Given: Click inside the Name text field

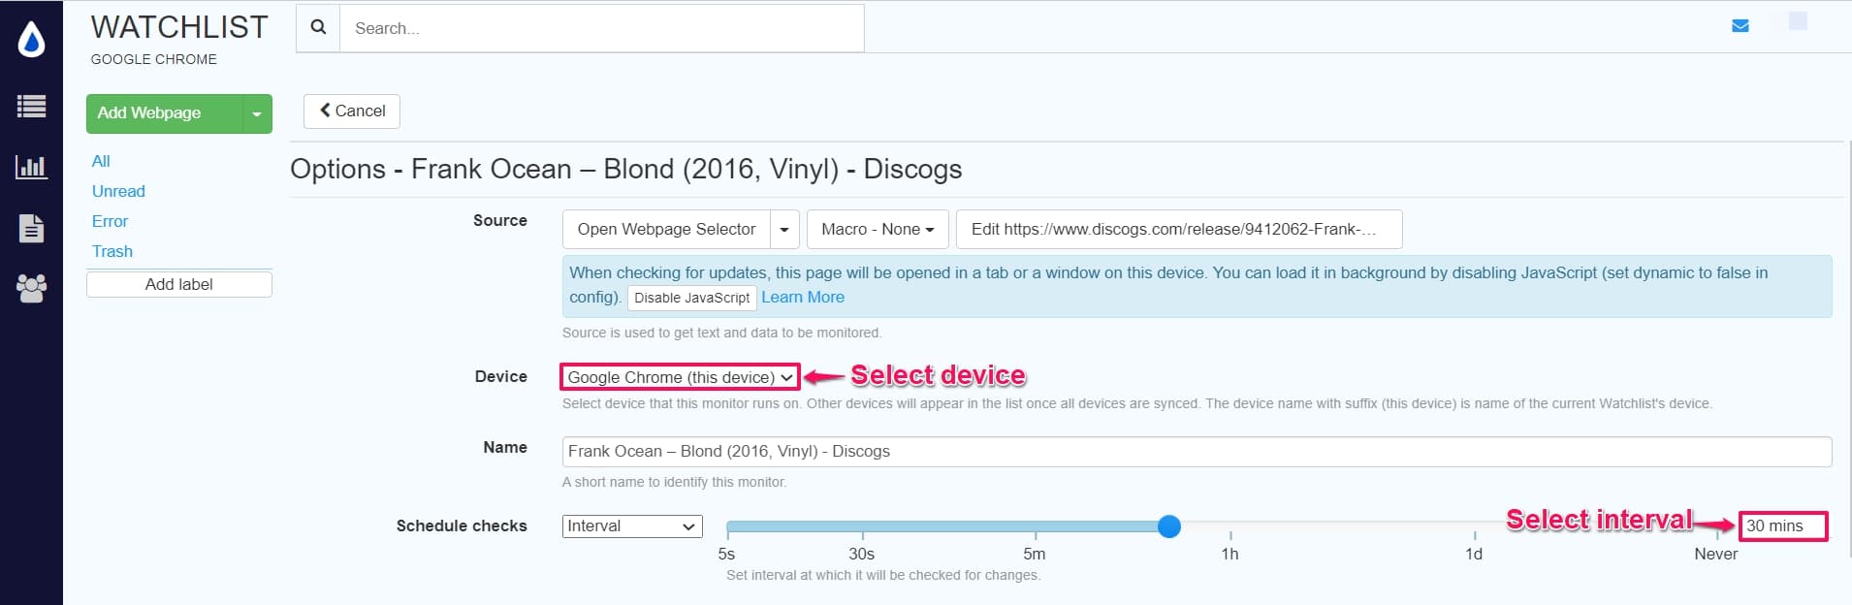Looking at the screenshot, I should point(970,451).
